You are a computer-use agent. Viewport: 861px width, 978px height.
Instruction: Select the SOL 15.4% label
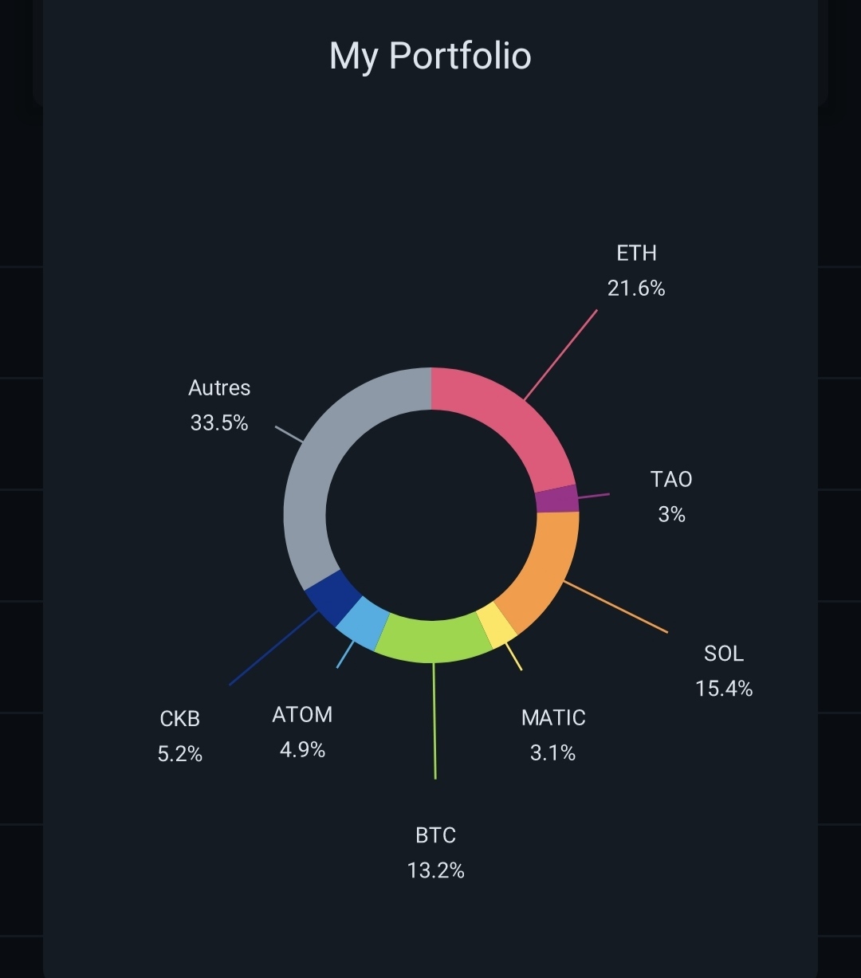(724, 670)
